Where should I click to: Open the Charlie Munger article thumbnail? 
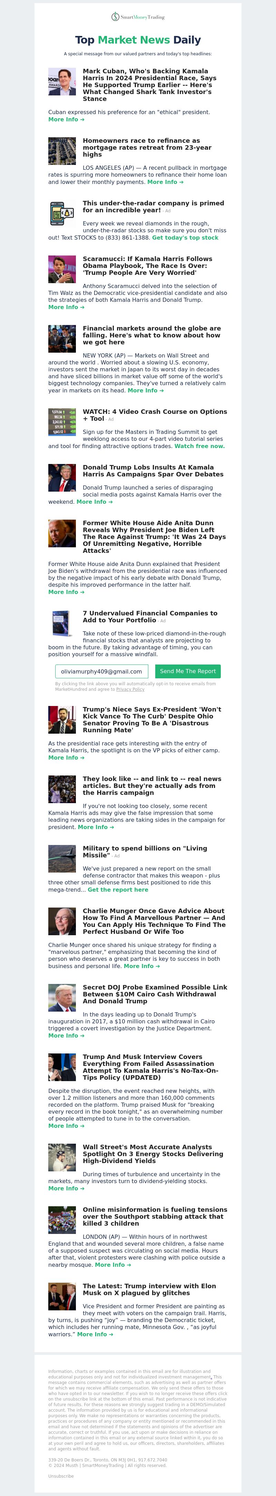[x=62, y=922]
